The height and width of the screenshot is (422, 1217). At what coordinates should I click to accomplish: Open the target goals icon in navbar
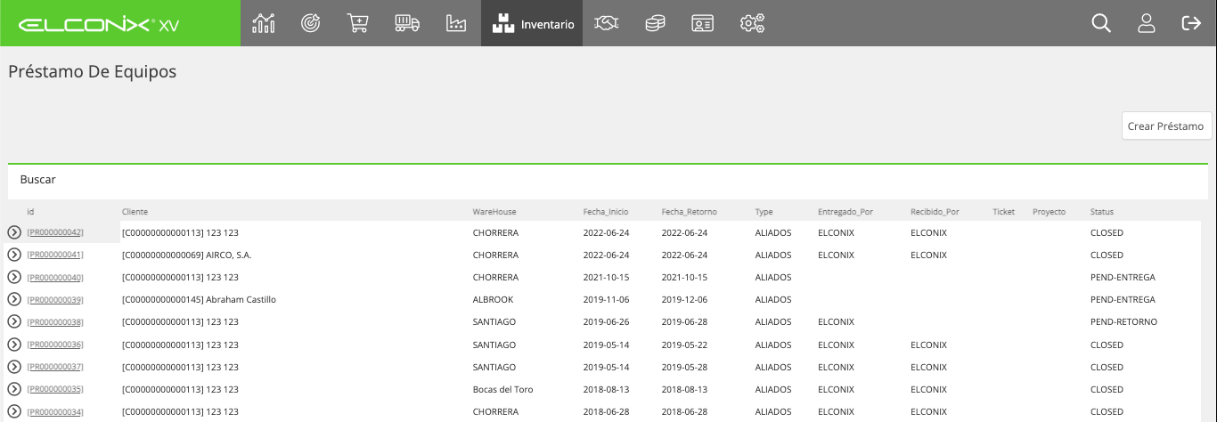click(310, 23)
